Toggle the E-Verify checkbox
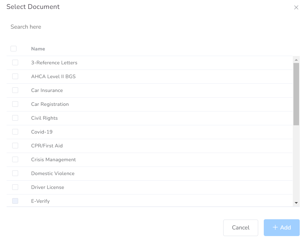 [x=15, y=201]
